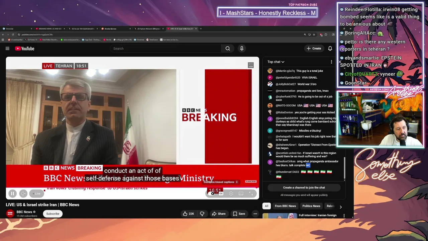Screen dimensions: 428x241
Task: Click the video title text
Action: tap(42, 205)
